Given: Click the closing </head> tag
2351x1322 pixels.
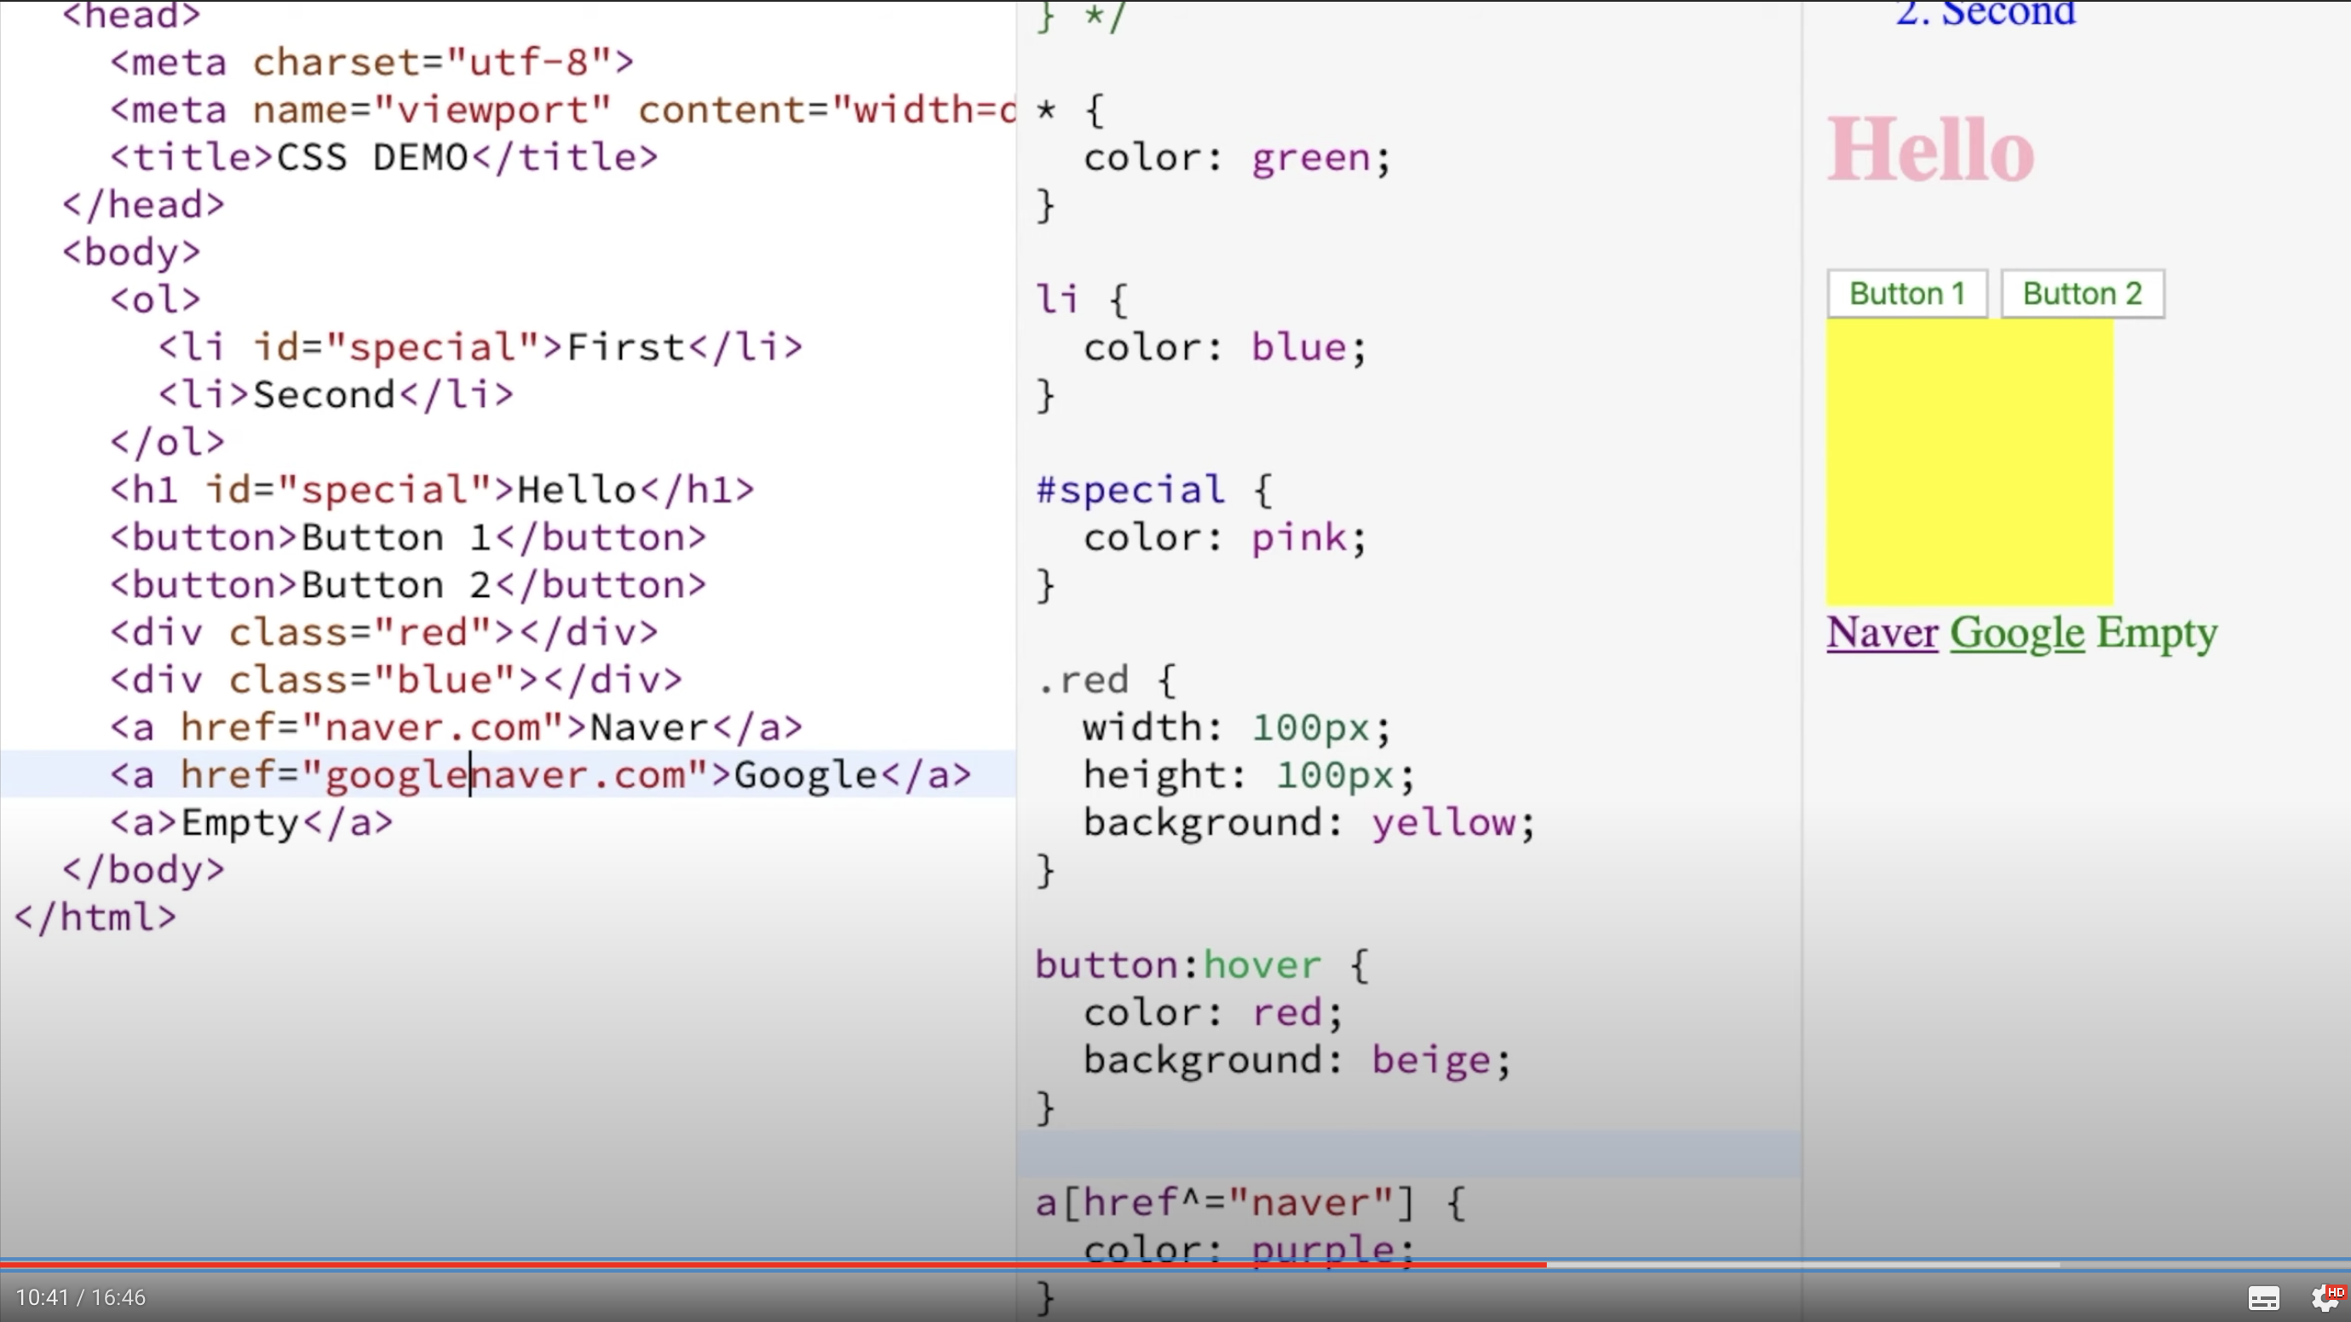Looking at the screenshot, I should 142,205.
